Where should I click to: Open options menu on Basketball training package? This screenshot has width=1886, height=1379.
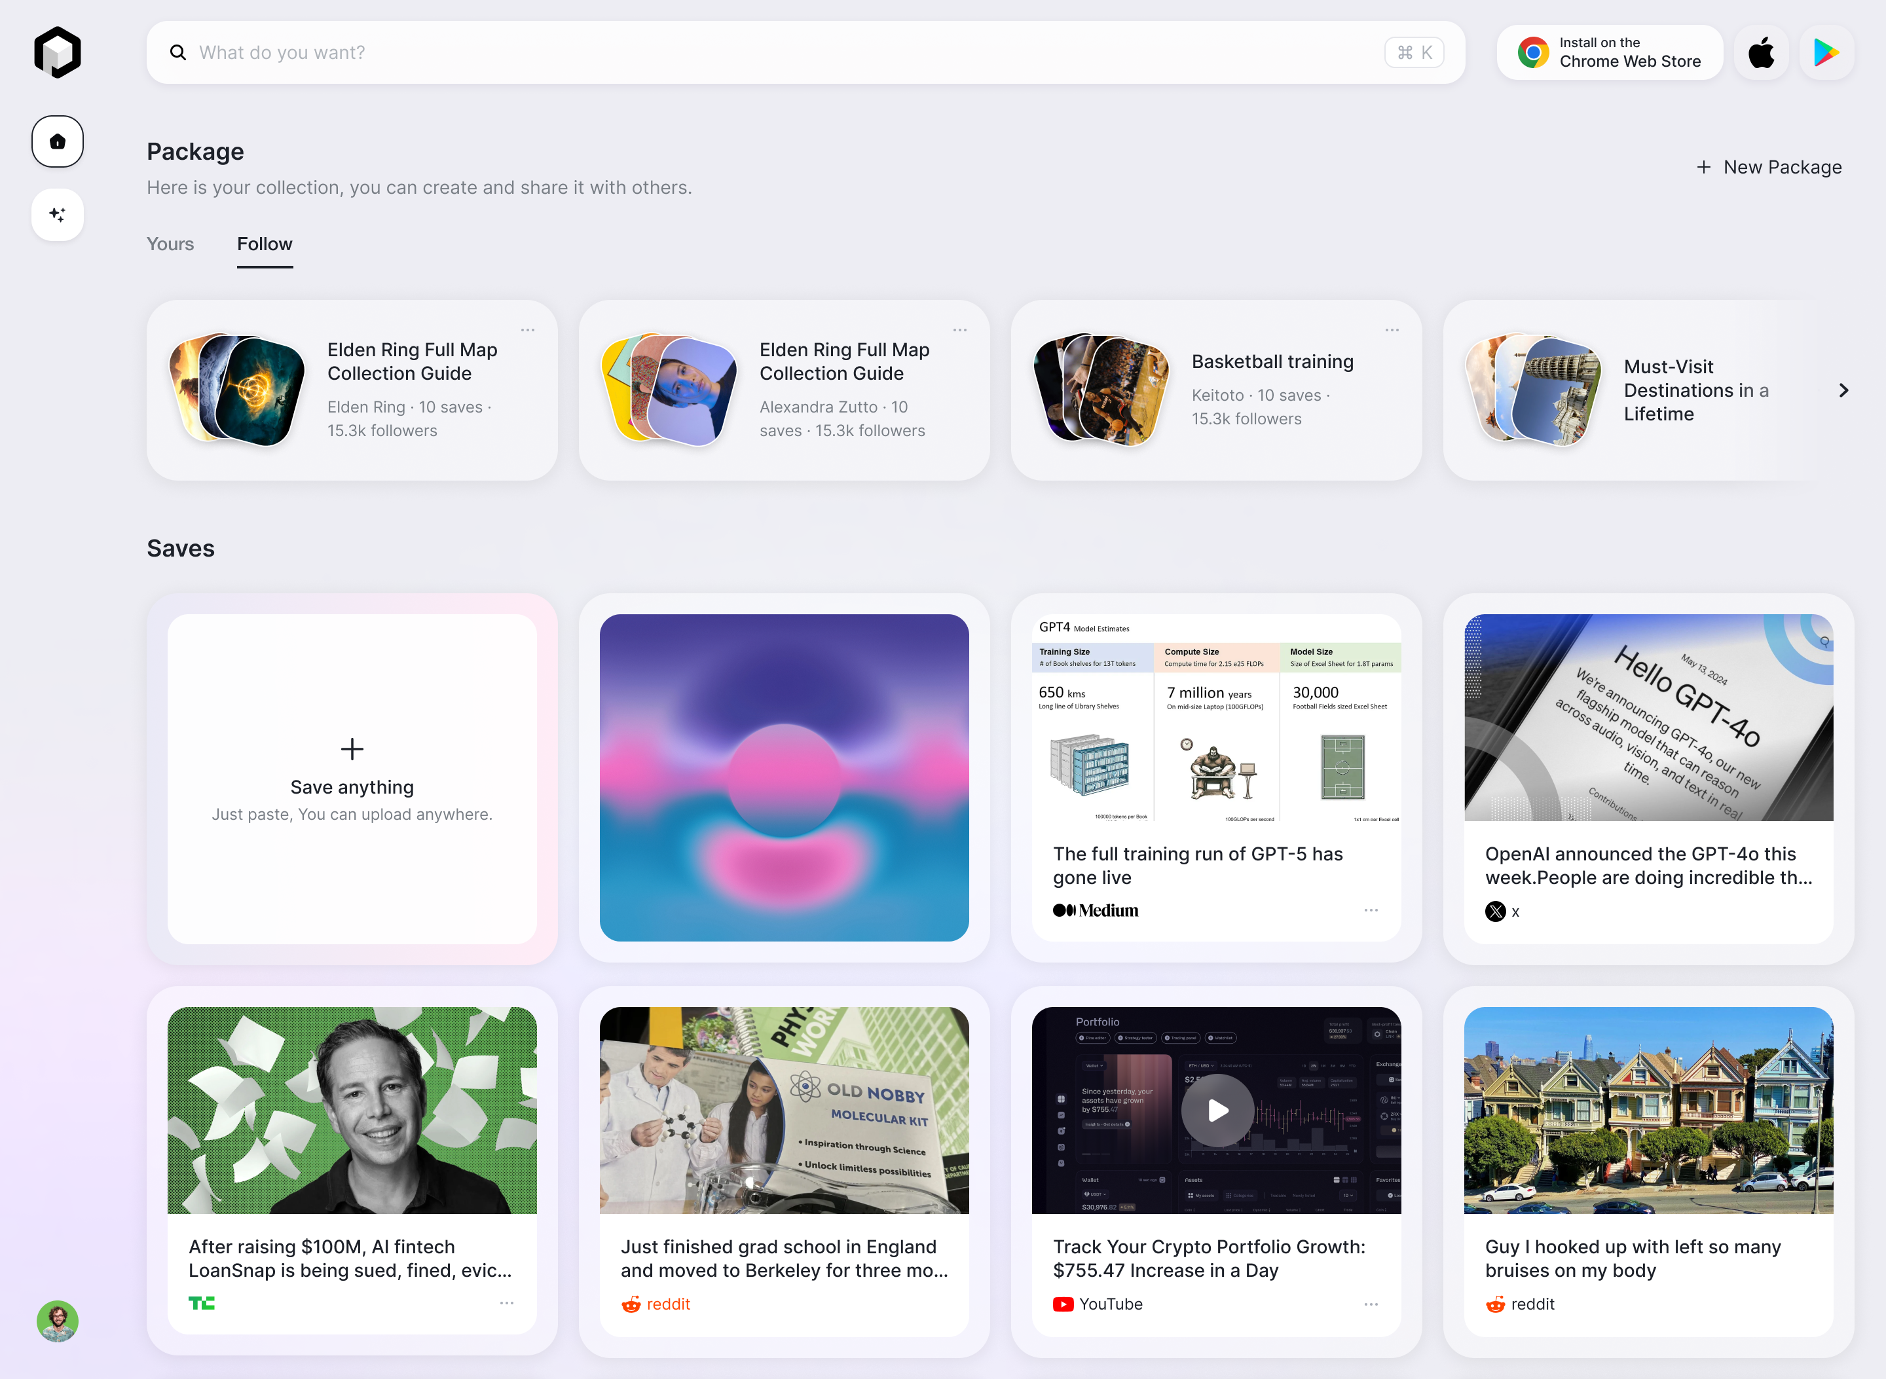[x=1392, y=330]
